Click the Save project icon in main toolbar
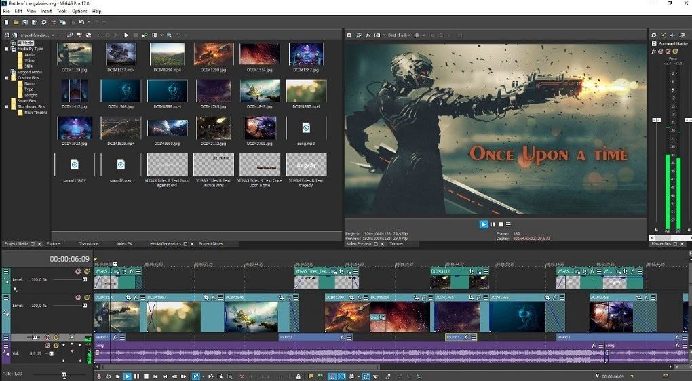The height and width of the screenshot is (381, 692). (24, 22)
